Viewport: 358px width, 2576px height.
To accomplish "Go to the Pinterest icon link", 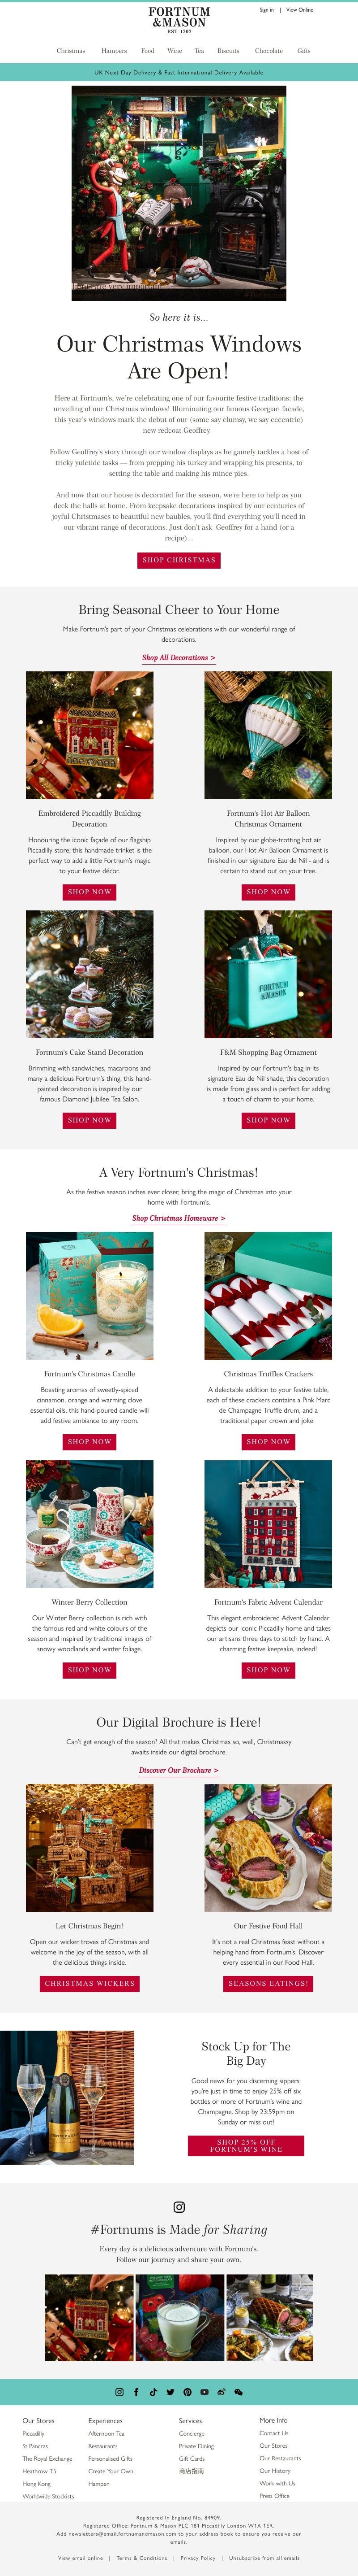I will tap(188, 2392).
